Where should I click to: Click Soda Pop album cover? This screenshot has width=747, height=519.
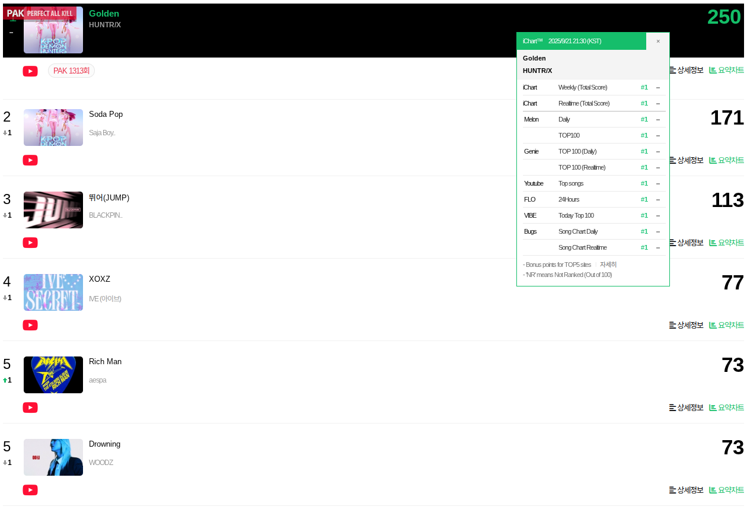click(x=53, y=128)
